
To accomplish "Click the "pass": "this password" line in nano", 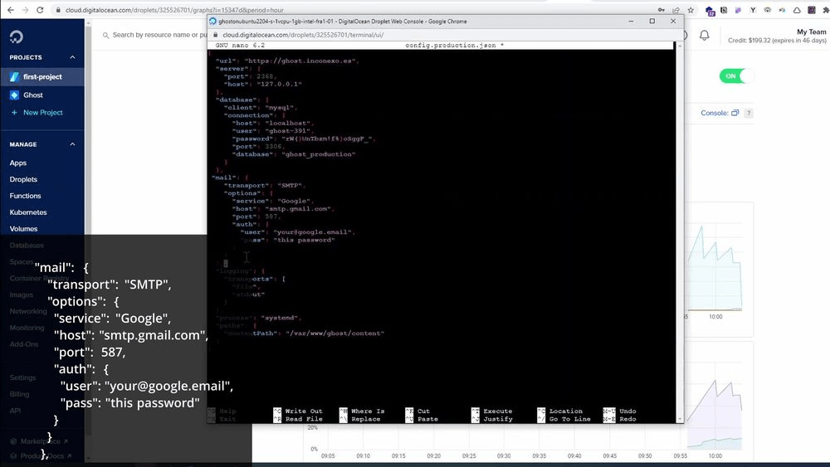I will click(x=287, y=240).
